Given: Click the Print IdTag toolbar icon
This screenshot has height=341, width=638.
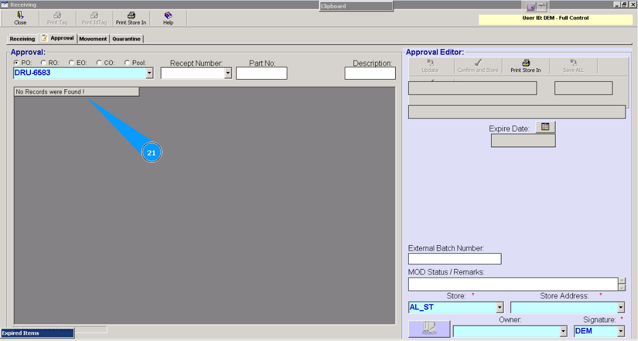Looking at the screenshot, I should point(94,18).
